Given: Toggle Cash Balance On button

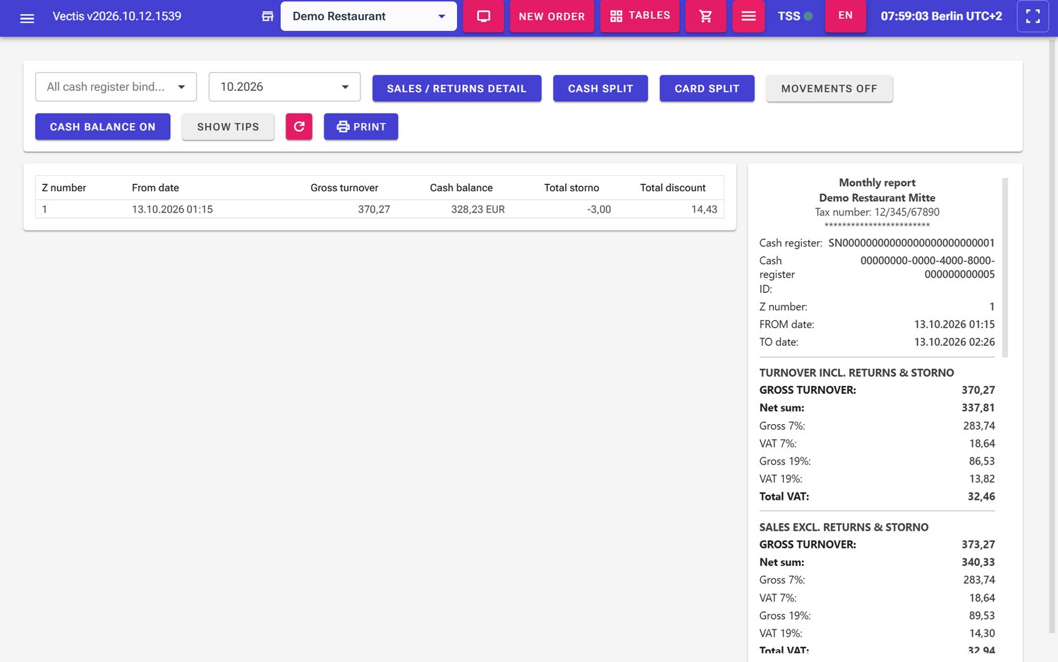Looking at the screenshot, I should [103, 126].
